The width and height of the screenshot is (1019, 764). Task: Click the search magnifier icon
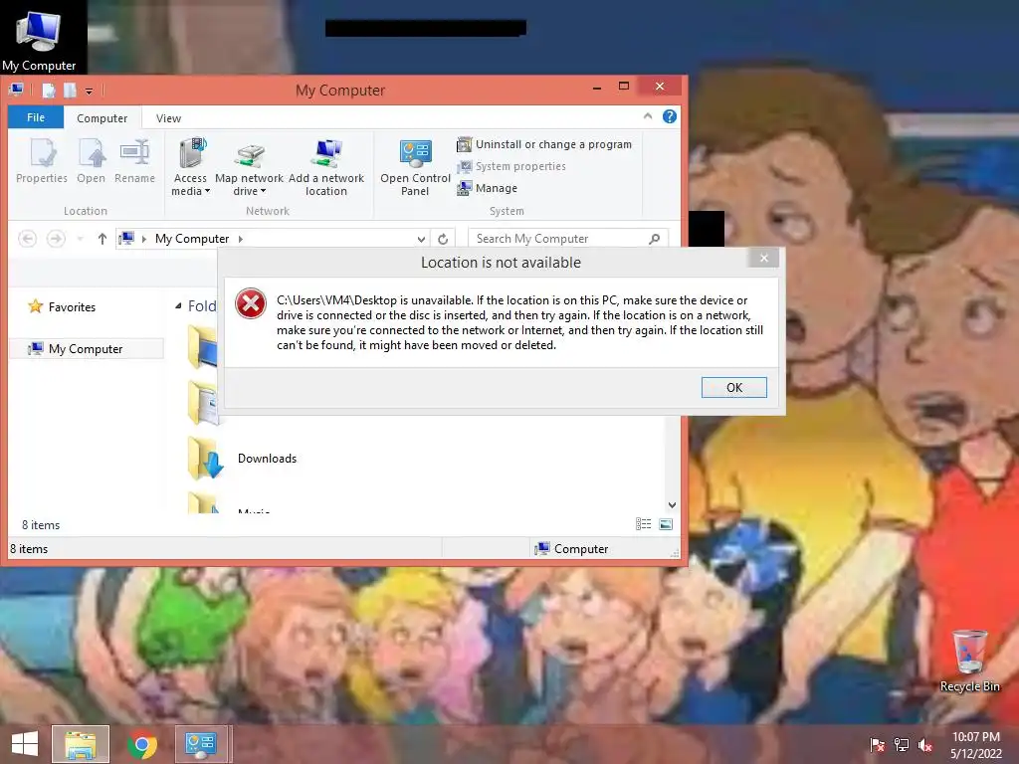(655, 239)
